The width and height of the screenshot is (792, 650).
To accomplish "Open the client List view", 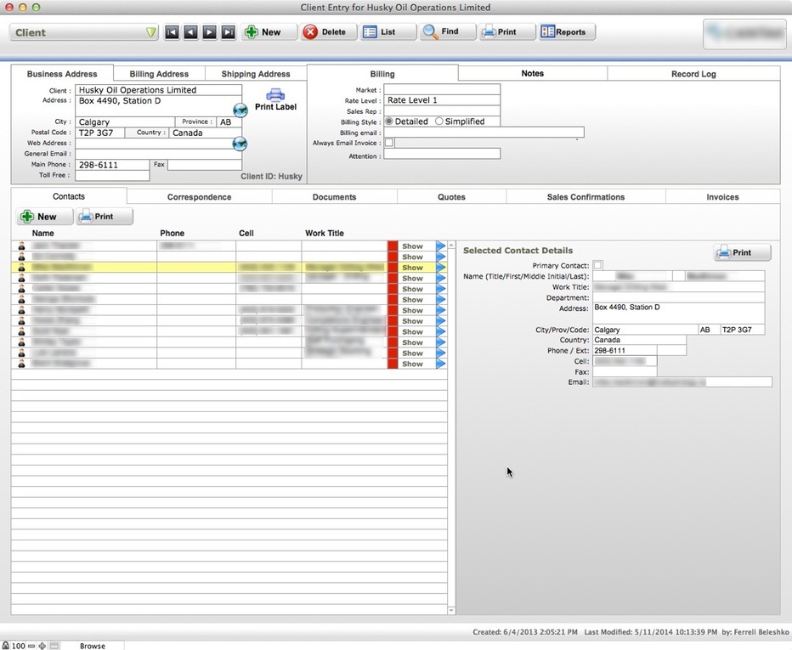I will pos(388,31).
